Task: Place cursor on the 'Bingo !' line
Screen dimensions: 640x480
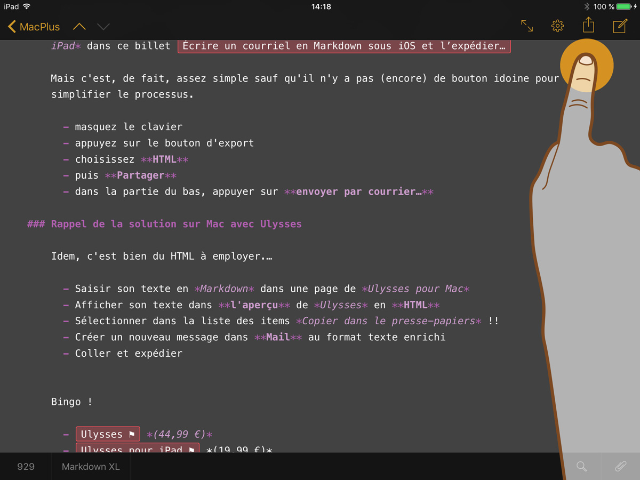Action: tap(71, 402)
